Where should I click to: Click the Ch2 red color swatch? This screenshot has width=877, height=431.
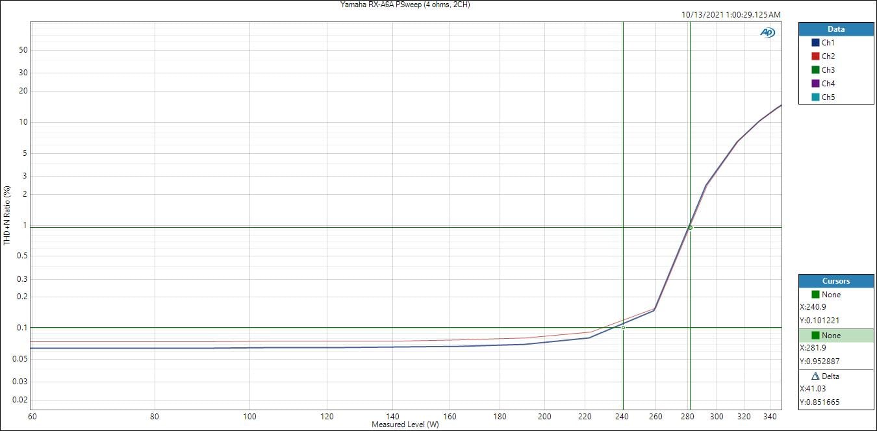(815, 56)
